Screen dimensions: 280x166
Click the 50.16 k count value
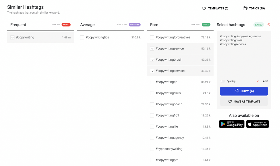pos(206,48)
